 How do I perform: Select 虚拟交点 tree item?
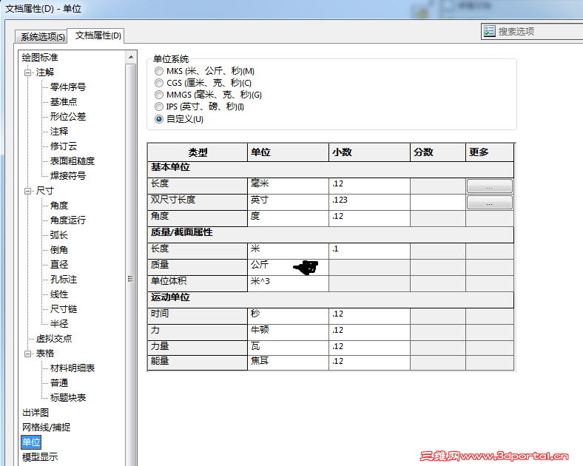coord(54,339)
